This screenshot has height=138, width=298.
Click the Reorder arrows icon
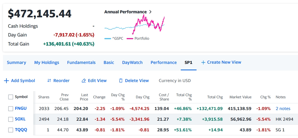[x=49, y=81]
